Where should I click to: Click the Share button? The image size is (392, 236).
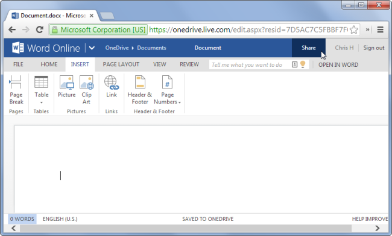point(309,48)
